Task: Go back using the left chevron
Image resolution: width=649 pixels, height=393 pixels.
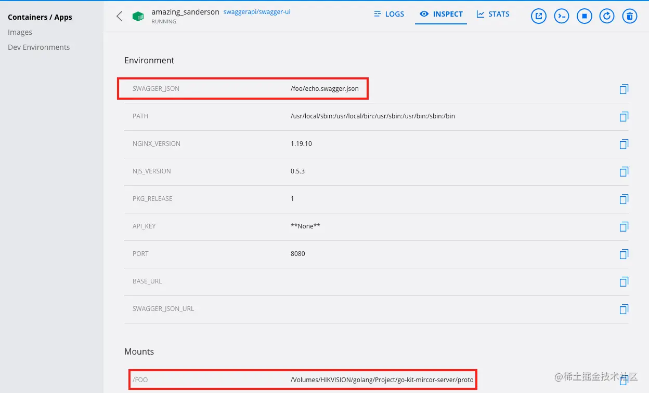Action: [120, 16]
